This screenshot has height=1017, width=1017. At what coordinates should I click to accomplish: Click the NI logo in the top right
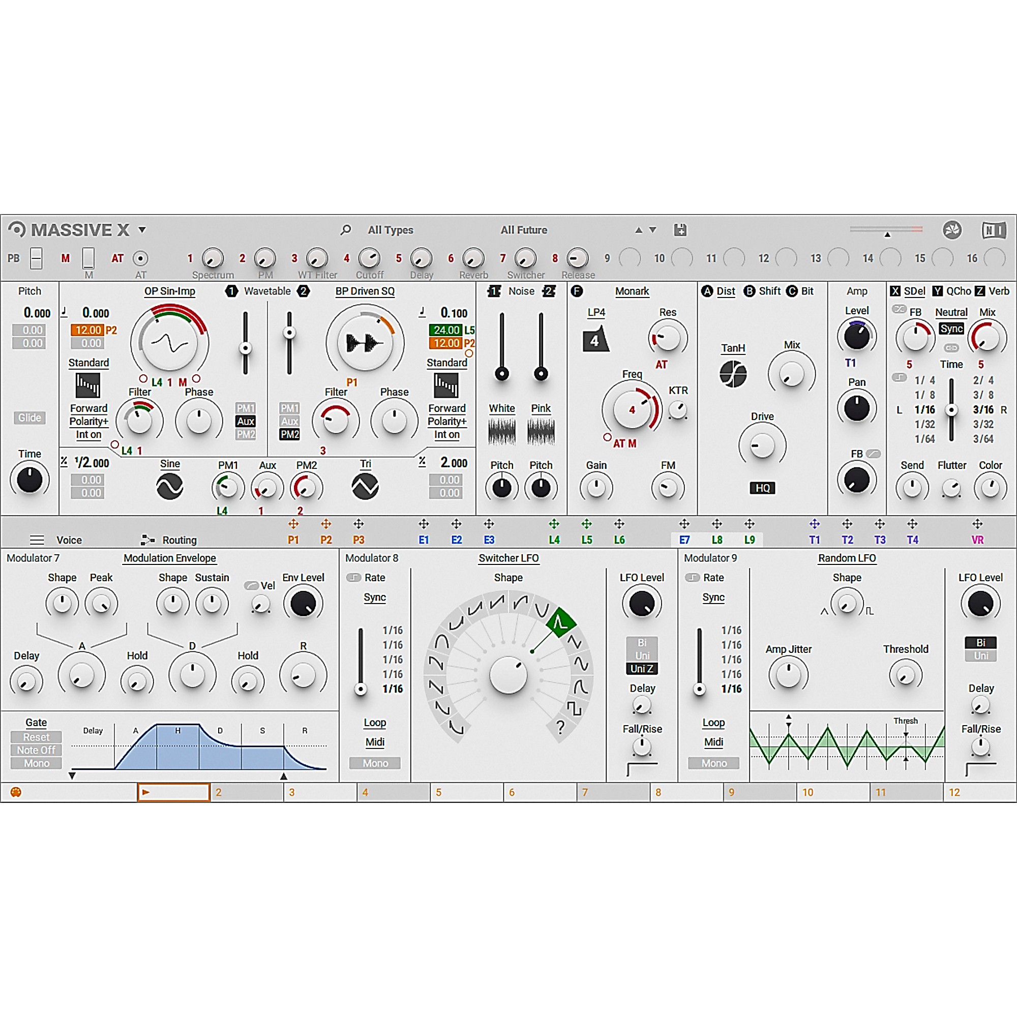[994, 230]
